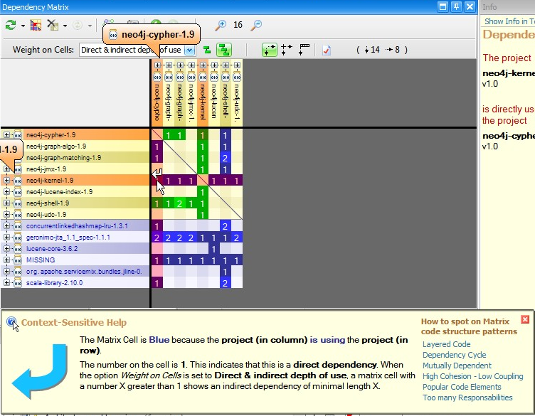The image size is (535, 416).
Task: Open Too many Responsabilities help link
Action: coord(467,398)
